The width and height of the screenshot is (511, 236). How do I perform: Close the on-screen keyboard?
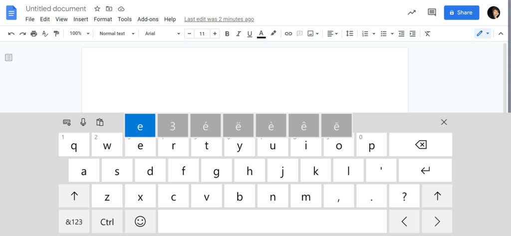point(444,122)
